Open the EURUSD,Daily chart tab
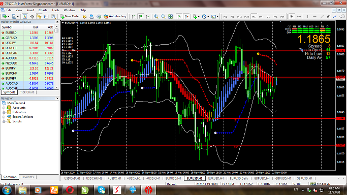 [x=239, y=178]
